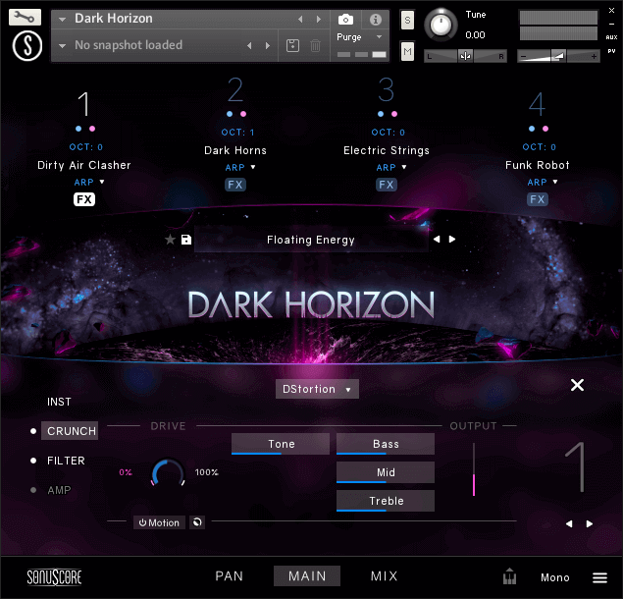Open the snapshot list dropdown arrow
Screen dimensions: 623x599
tap(63, 46)
